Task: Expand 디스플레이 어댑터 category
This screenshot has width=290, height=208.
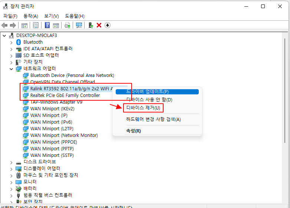Action: click(x=11, y=169)
